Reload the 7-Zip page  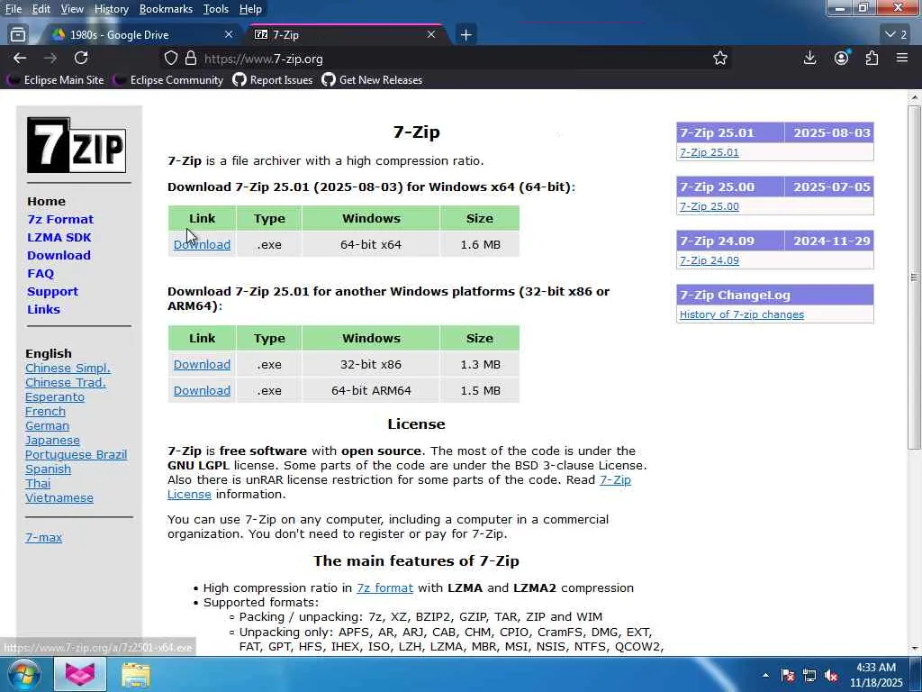pyautogui.click(x=81, y=58)
